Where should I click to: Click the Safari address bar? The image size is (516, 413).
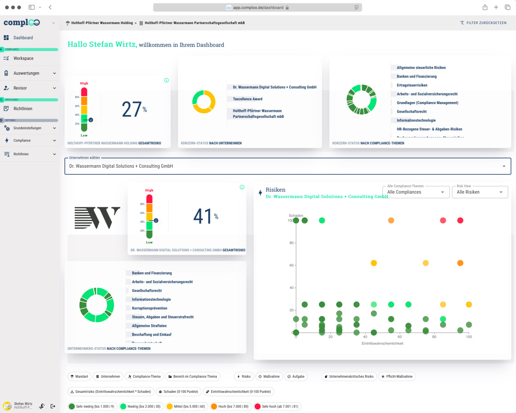click(x=257, y=7)
